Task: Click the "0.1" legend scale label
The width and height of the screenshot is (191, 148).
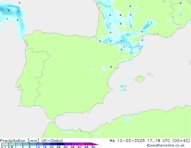Action: point(3,147)
